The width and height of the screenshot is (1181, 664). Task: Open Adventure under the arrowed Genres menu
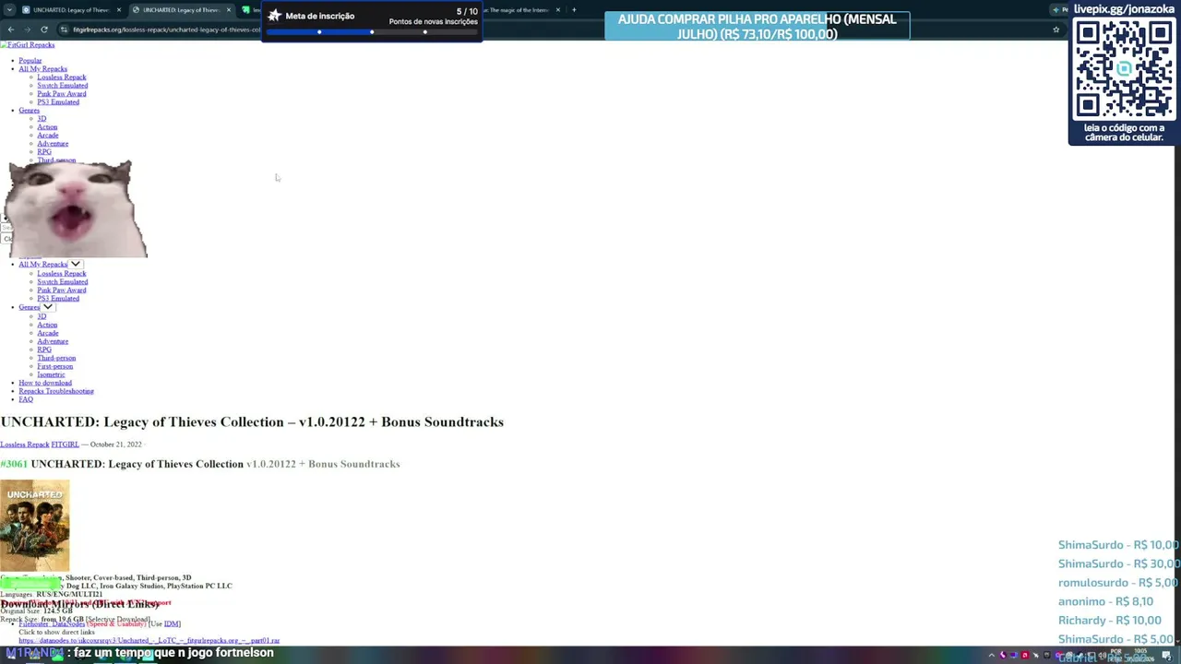coord(53,341)
